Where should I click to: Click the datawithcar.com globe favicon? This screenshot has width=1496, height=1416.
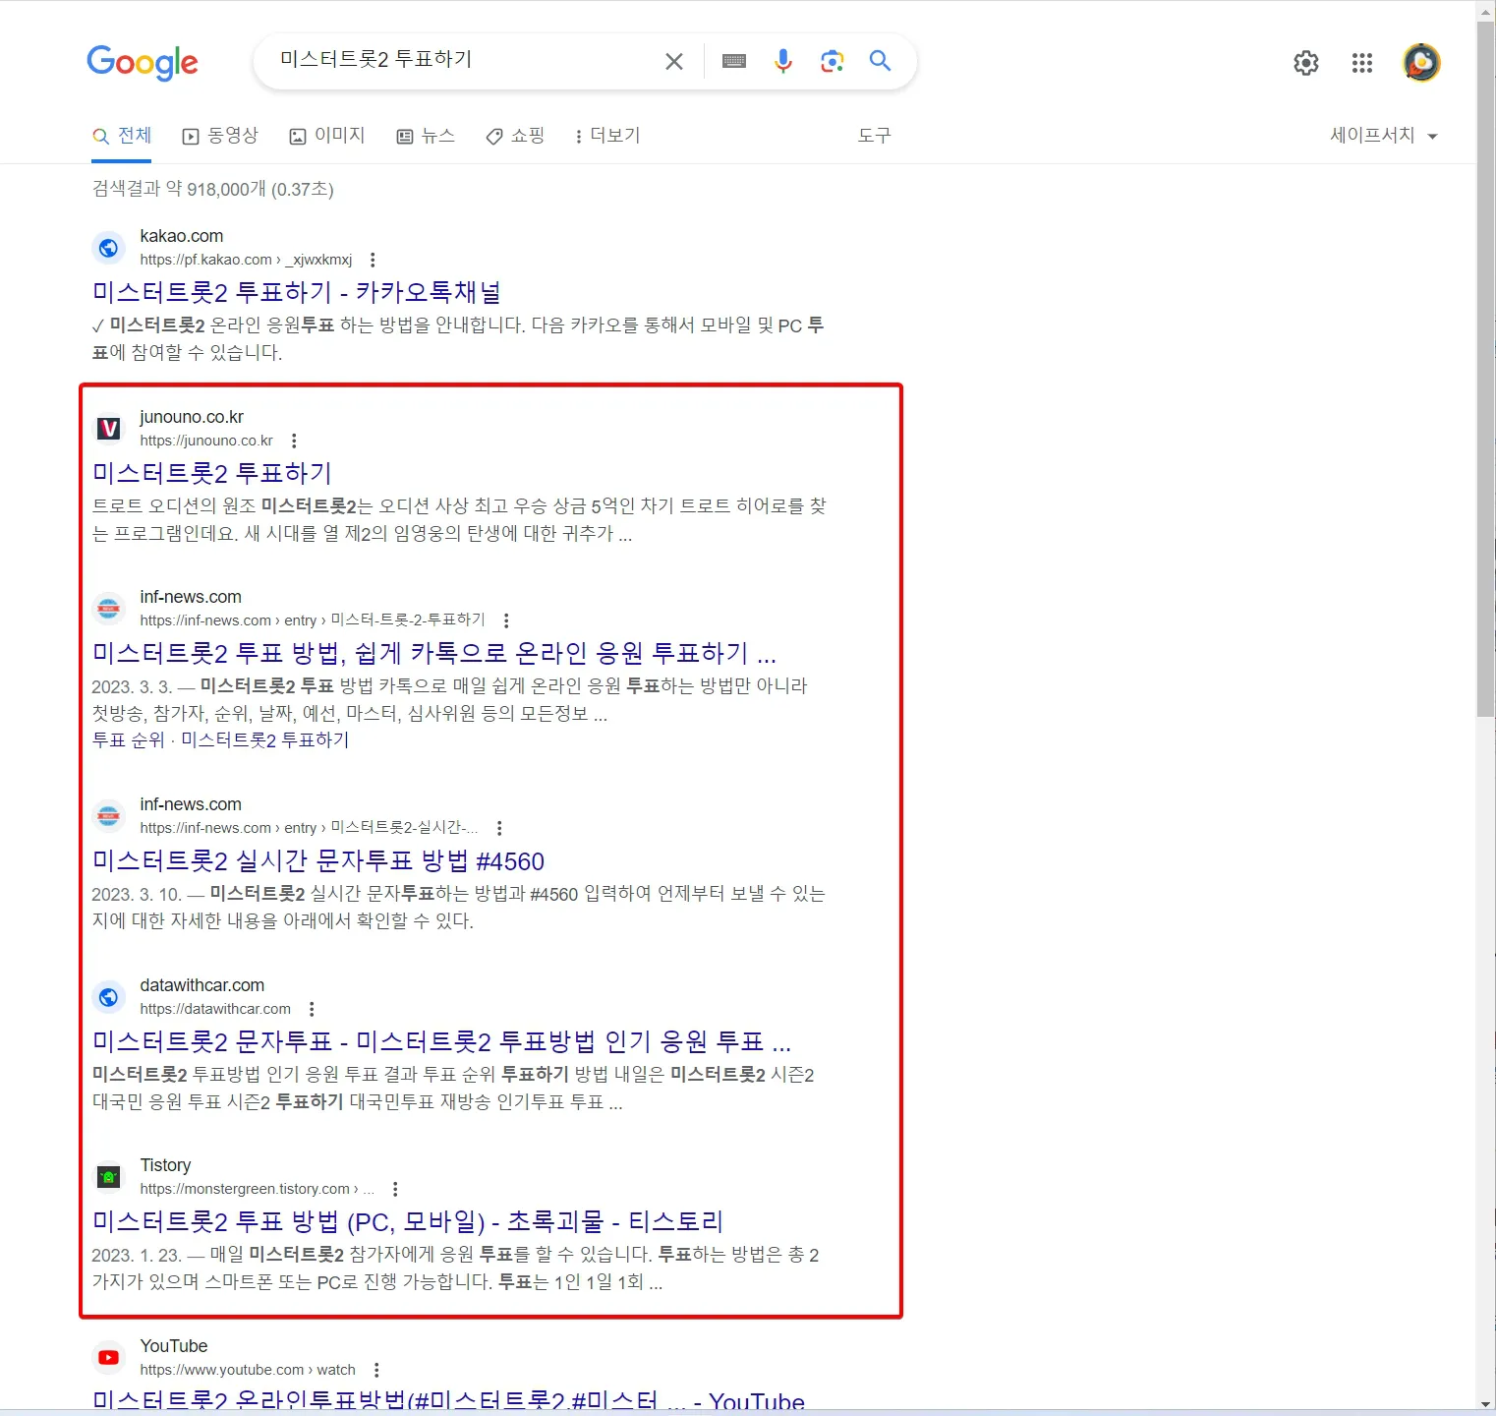pos(109,997)
